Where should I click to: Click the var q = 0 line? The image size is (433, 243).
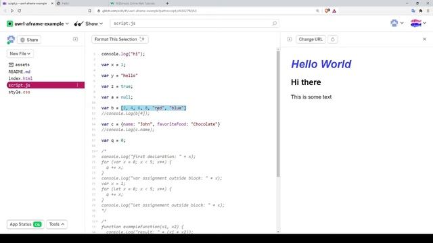(x=113, y=140)
